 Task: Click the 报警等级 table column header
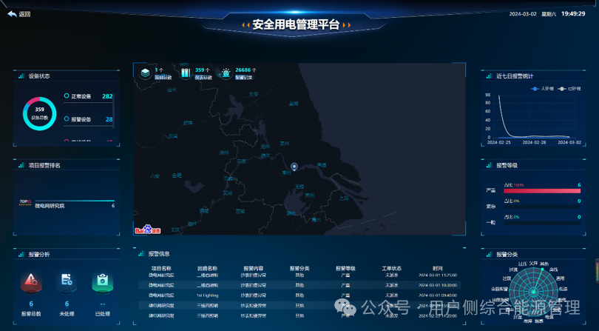(x=346, y=269)
